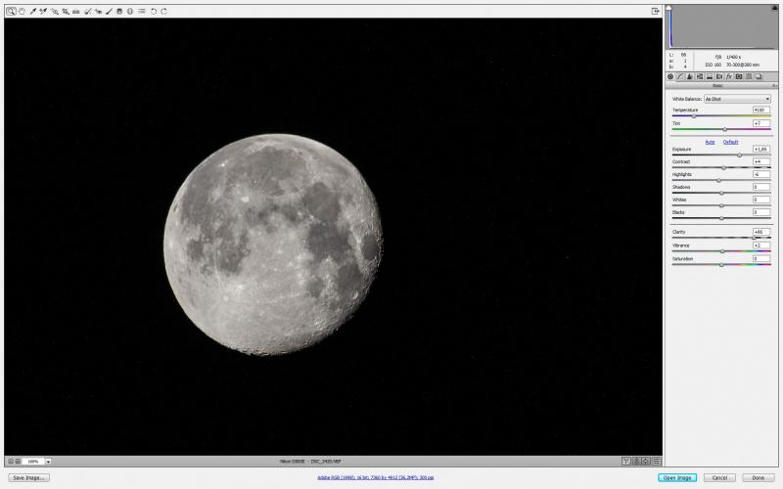
Task: Open the White Balance dropdown
Action: point(737,99)
